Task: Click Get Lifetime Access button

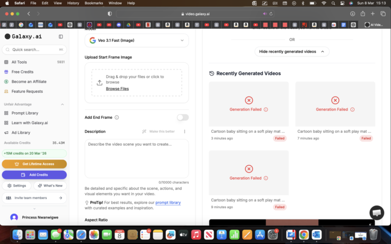Action: coord(34,164)
